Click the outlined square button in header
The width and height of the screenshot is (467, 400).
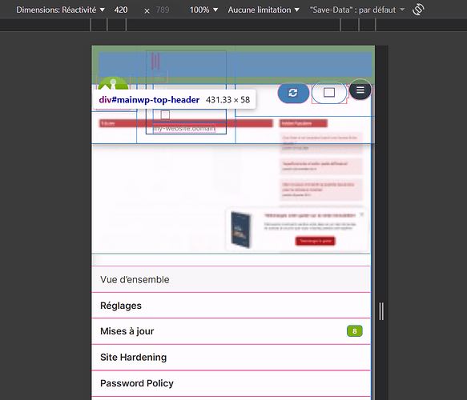click(x=329, y=93)
